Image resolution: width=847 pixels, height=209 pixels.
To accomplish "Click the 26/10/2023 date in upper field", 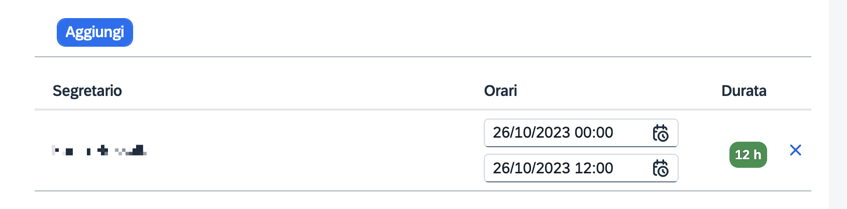I will [532, 133].
